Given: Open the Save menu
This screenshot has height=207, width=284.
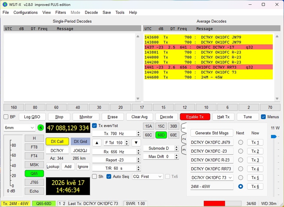Looking at the screenshot, I should (x=107, y=12).
